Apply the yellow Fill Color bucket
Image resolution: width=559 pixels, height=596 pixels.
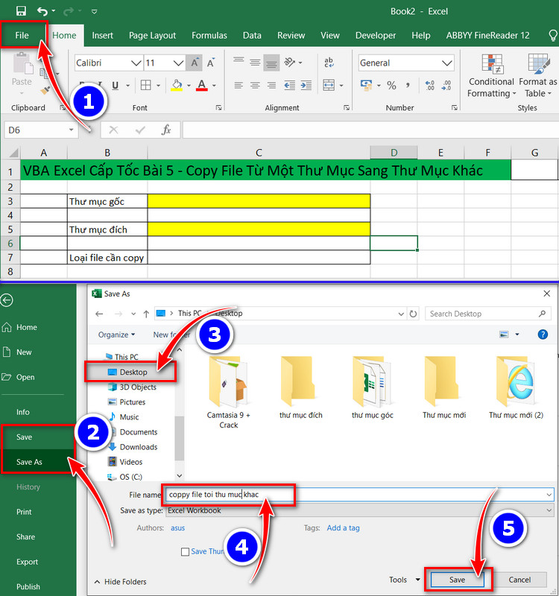tap(177, 85)
